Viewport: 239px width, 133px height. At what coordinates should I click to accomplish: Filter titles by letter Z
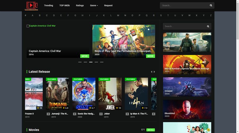click(x=211, y=16)
